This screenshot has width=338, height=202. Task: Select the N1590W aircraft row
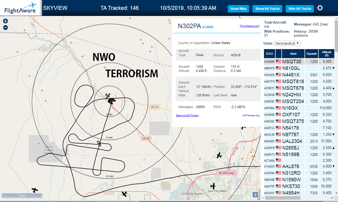coord(299,180)
